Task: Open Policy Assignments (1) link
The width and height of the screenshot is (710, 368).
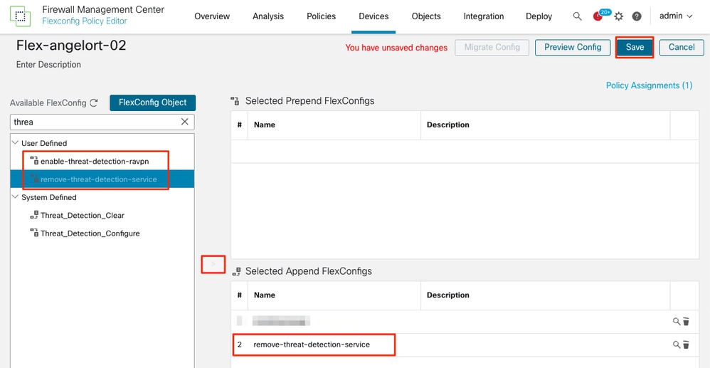Action: click(649, 85)
